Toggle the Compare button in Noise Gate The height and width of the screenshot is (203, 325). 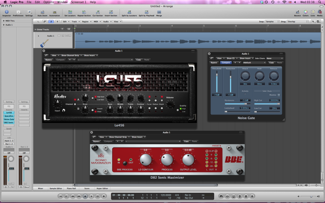[x=226, y=63]
